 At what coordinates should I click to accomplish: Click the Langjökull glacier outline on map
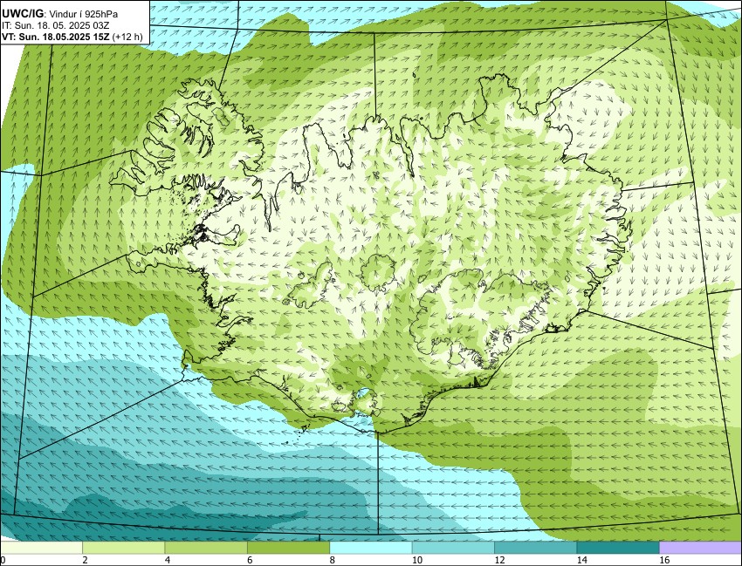click(x=310, y=285)
